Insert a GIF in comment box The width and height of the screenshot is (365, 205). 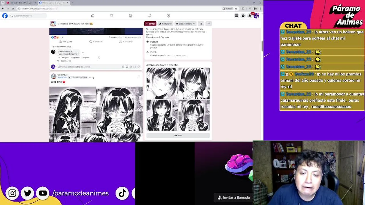135,67
